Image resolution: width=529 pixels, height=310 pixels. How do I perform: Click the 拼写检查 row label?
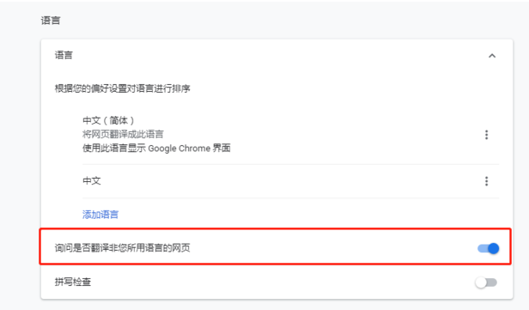point(73,282)
